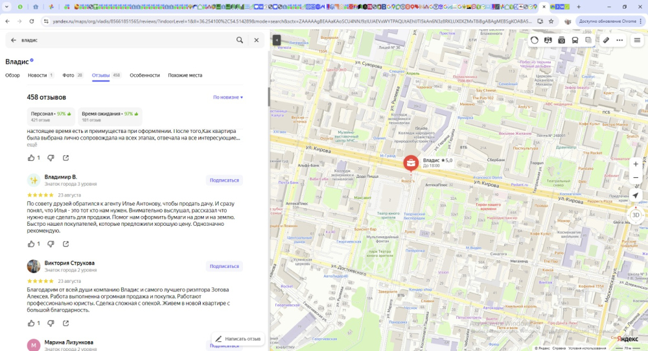Click the camera photos icon on map toolbar
This screenshot has width=648, height=351.
coord(562,40)
